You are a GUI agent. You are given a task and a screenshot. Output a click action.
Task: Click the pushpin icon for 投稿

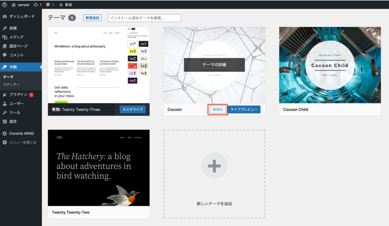(x=5, y=28)
